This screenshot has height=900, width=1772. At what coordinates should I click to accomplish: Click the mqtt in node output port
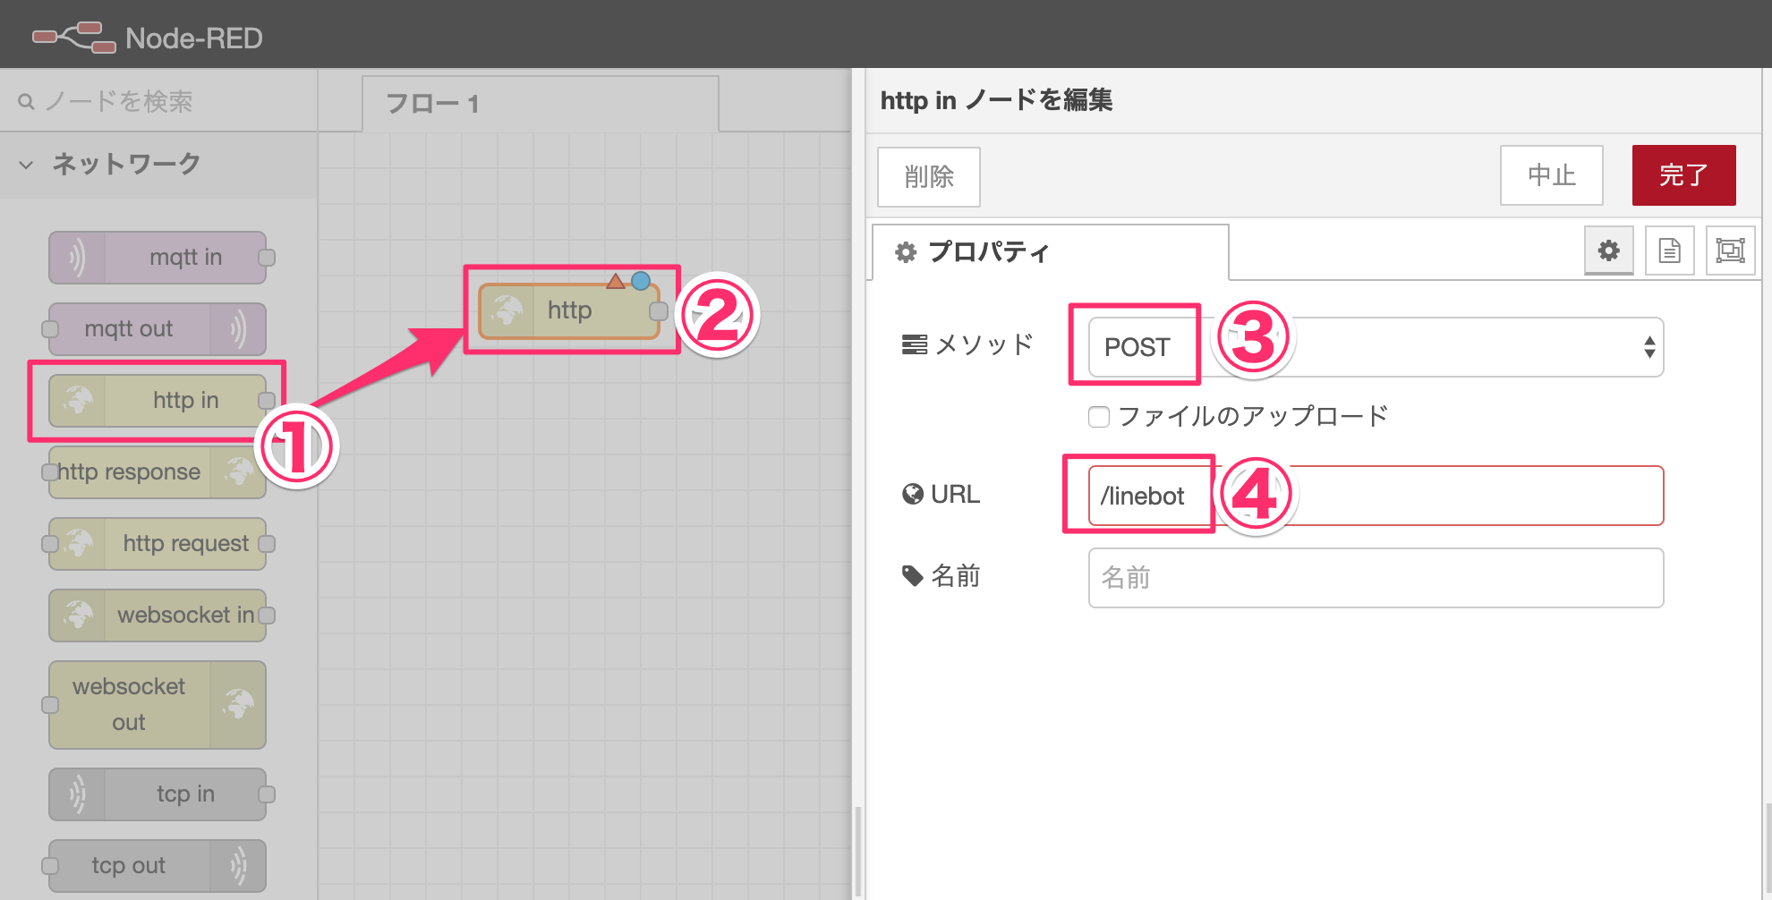(267, 258)
